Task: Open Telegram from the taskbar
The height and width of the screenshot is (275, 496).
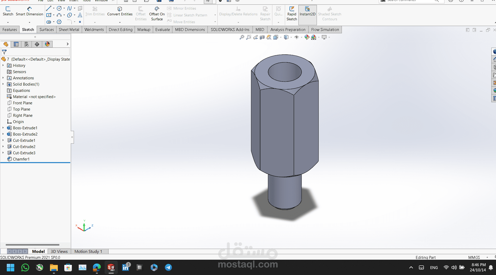Action: coord(168,267)
